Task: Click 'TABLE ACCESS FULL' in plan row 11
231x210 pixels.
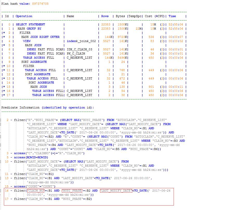Action: click(x=40, y=70)
